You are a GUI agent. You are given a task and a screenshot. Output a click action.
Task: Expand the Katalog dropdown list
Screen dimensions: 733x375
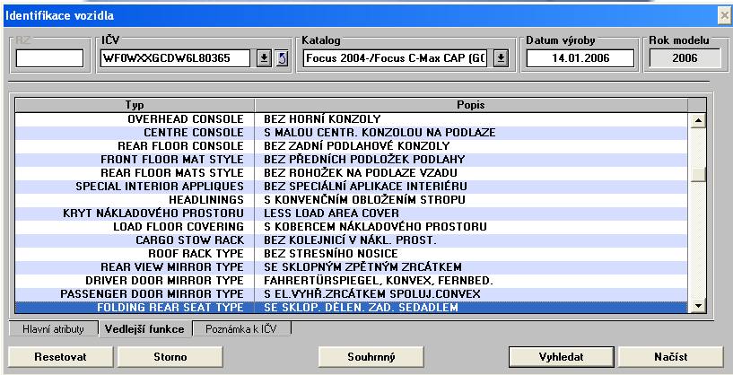501,59
